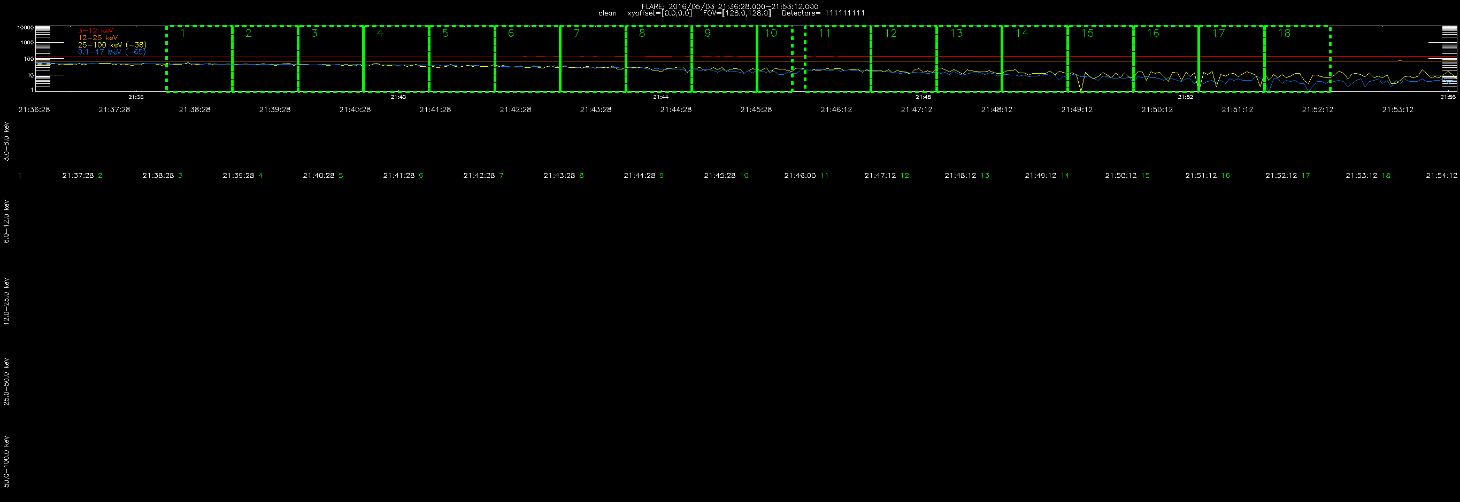Select time interval 16 box on light curve
The image size is (1460, 502).
pyautogui.click(x=1166, y=58)
